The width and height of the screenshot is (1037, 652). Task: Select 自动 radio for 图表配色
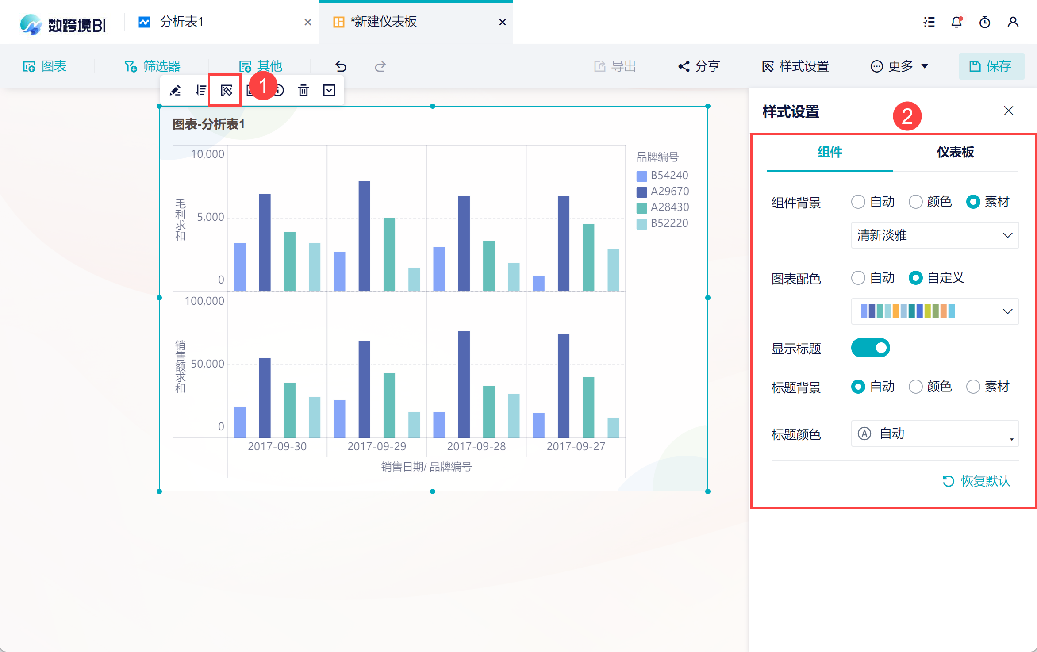coord(858,278)
